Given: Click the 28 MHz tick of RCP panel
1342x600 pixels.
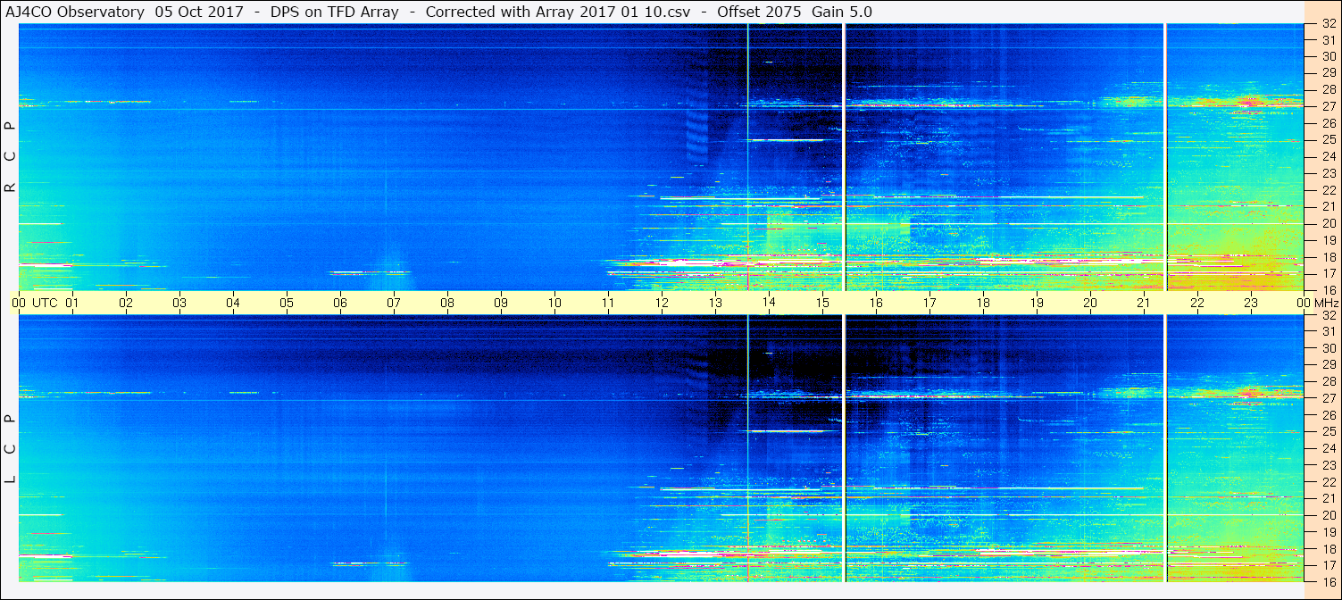Looking at the screenshot, I should [1328, 89].
